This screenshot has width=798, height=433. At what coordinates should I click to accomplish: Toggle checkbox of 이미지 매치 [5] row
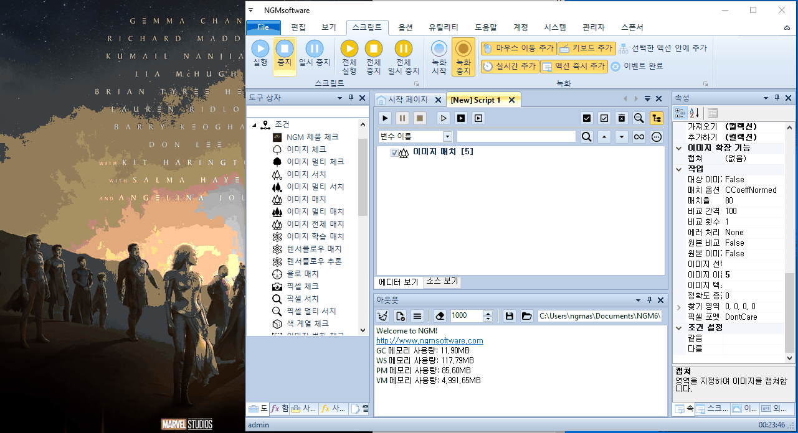click(x=394, y=152)
